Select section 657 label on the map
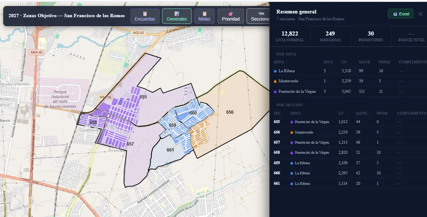This screenshot has width=427, height=217. point(130,144)
